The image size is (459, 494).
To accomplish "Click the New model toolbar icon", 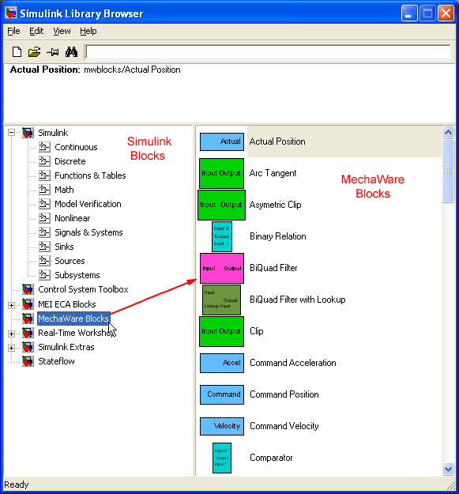I will (17, 51).
